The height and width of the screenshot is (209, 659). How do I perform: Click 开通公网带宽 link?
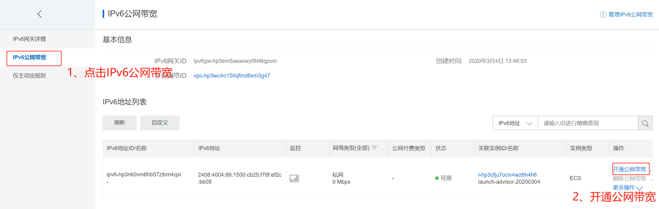(x=629, y=169)
